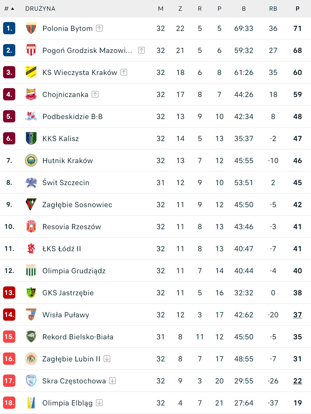Sort table by the # position column
The image size is (311, 414).
[x=9, y=9]
